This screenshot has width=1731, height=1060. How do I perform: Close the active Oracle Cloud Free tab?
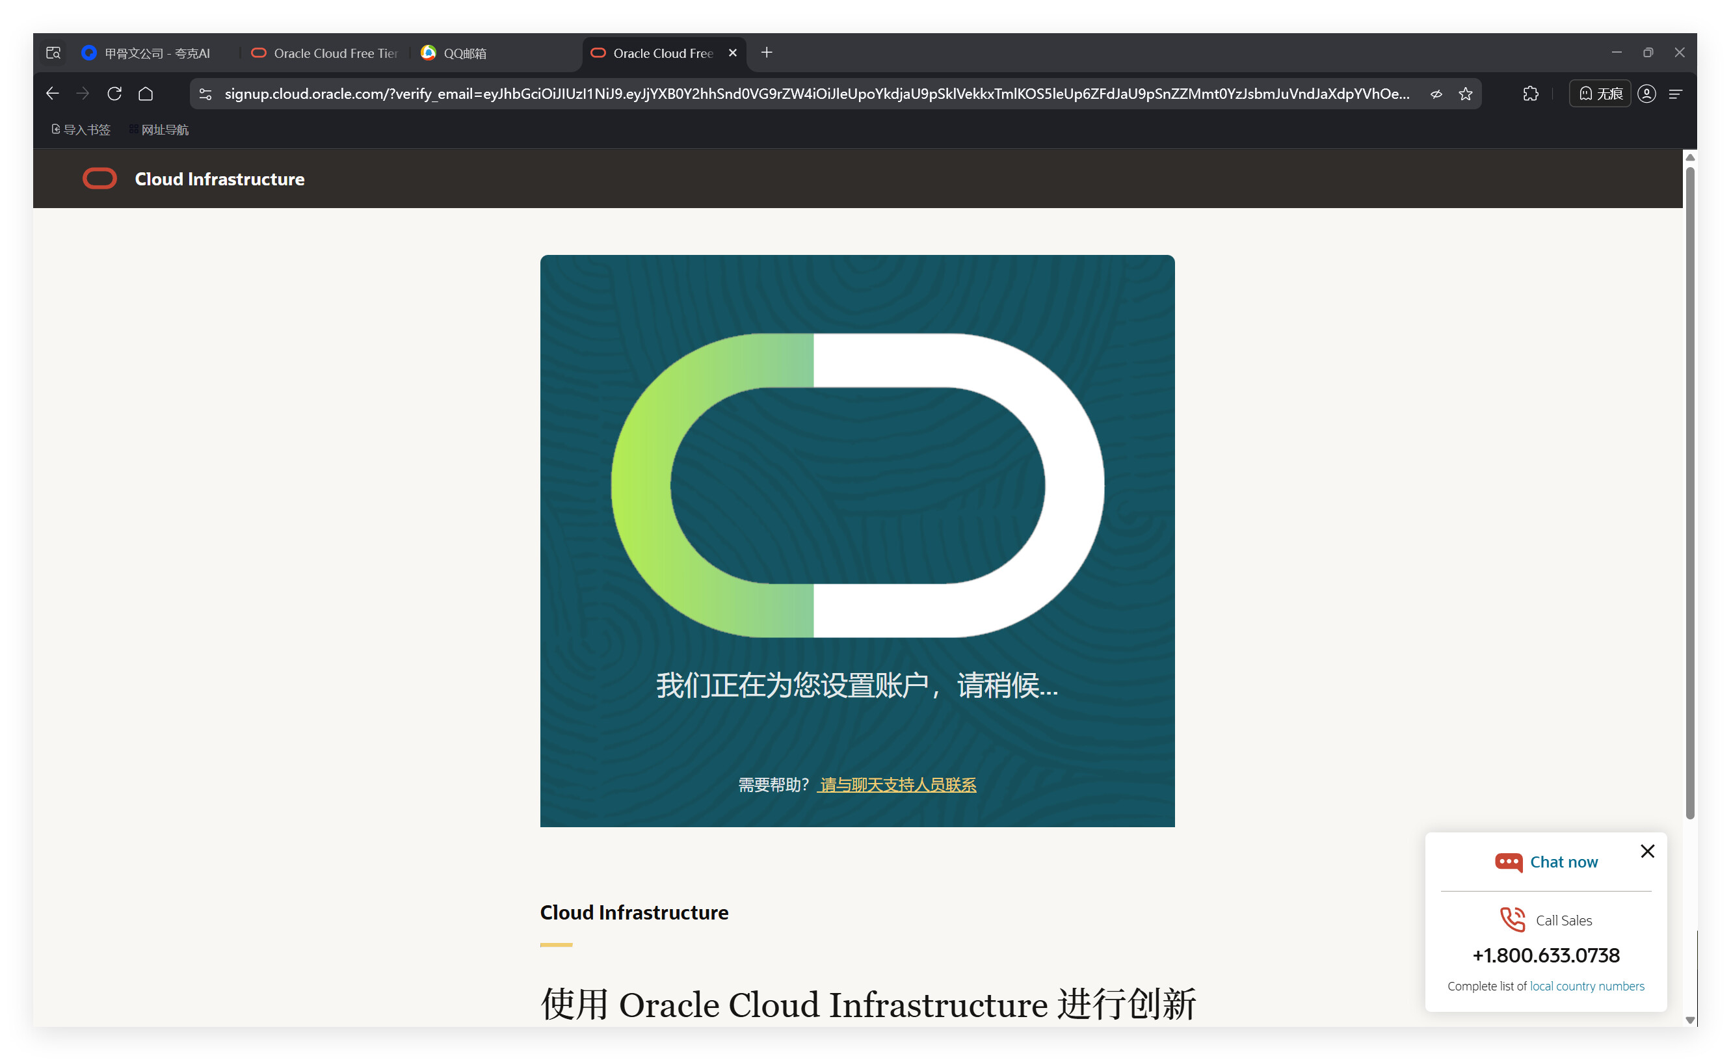point(733,53)
